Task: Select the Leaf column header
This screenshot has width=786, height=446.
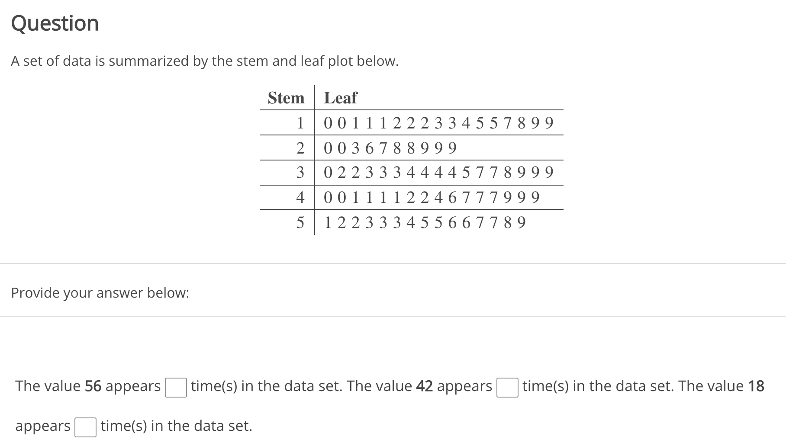Action: coord(340,98)
